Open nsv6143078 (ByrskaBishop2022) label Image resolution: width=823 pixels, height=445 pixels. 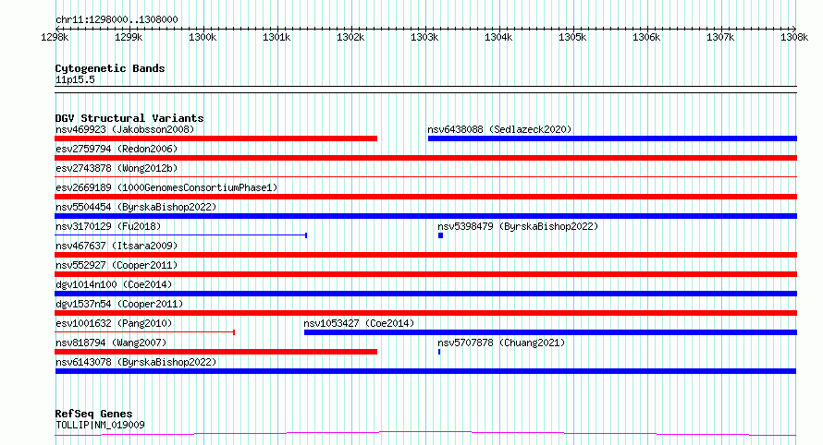(136, 362)
